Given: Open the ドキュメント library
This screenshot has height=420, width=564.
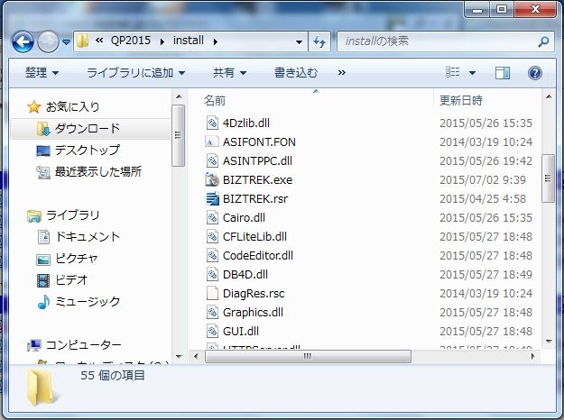Looking at the screenshot, I should coord(88,237).
